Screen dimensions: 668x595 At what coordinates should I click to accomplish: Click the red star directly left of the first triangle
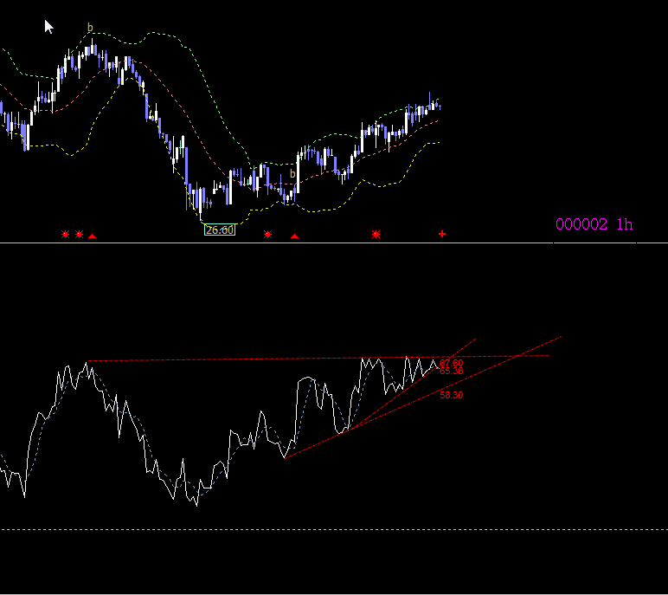click(80, 234)
